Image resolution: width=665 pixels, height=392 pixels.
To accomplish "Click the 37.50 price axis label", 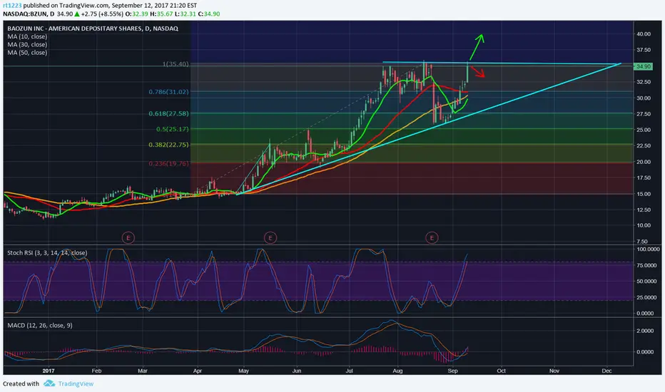I will (644, 50).
